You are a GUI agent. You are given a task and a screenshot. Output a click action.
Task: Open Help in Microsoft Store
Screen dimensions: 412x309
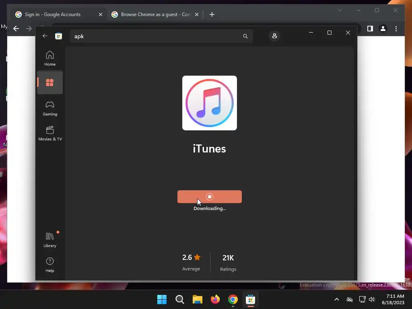[x=49, y=265]
